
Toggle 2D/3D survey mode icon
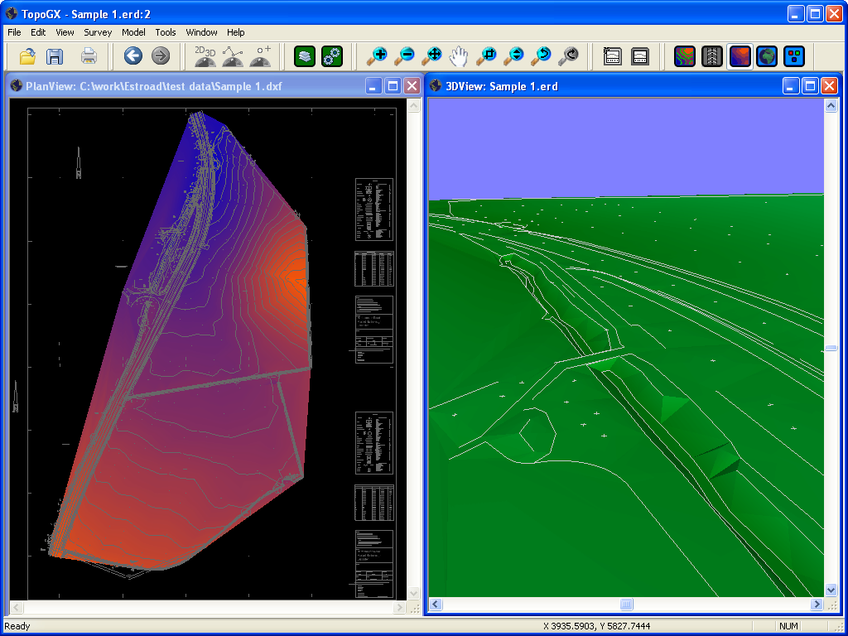(205, 55)
